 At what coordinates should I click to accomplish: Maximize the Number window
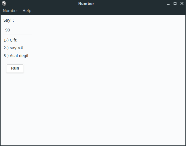(x=175, y=3)
